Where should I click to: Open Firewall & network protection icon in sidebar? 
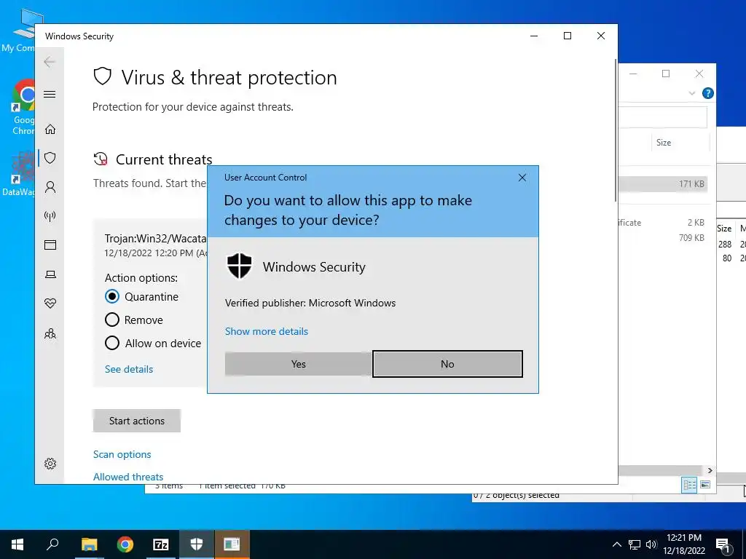(50, 216)
